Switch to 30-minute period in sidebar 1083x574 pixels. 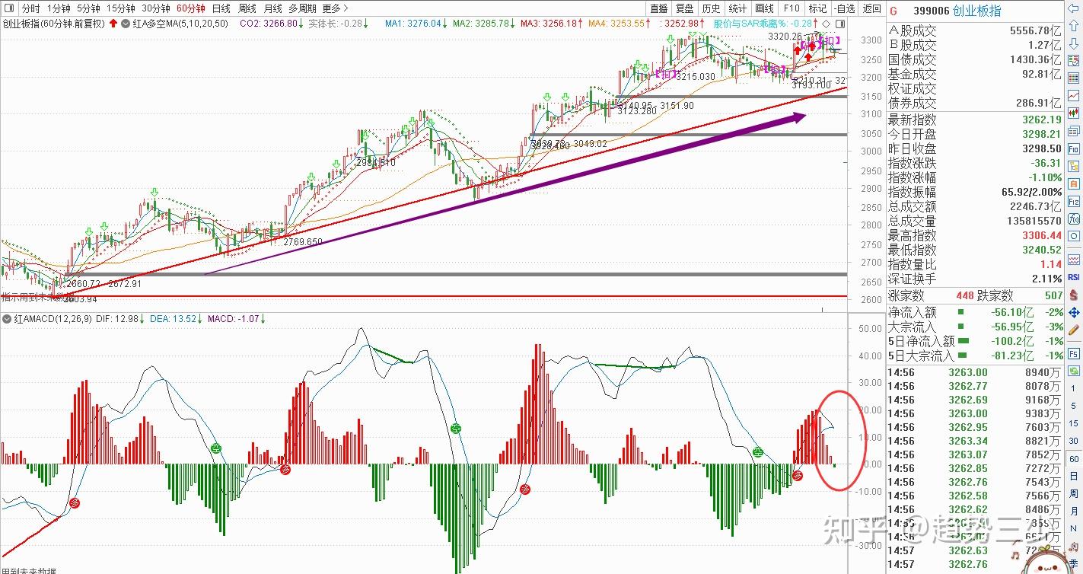[x=1073, y=440]
